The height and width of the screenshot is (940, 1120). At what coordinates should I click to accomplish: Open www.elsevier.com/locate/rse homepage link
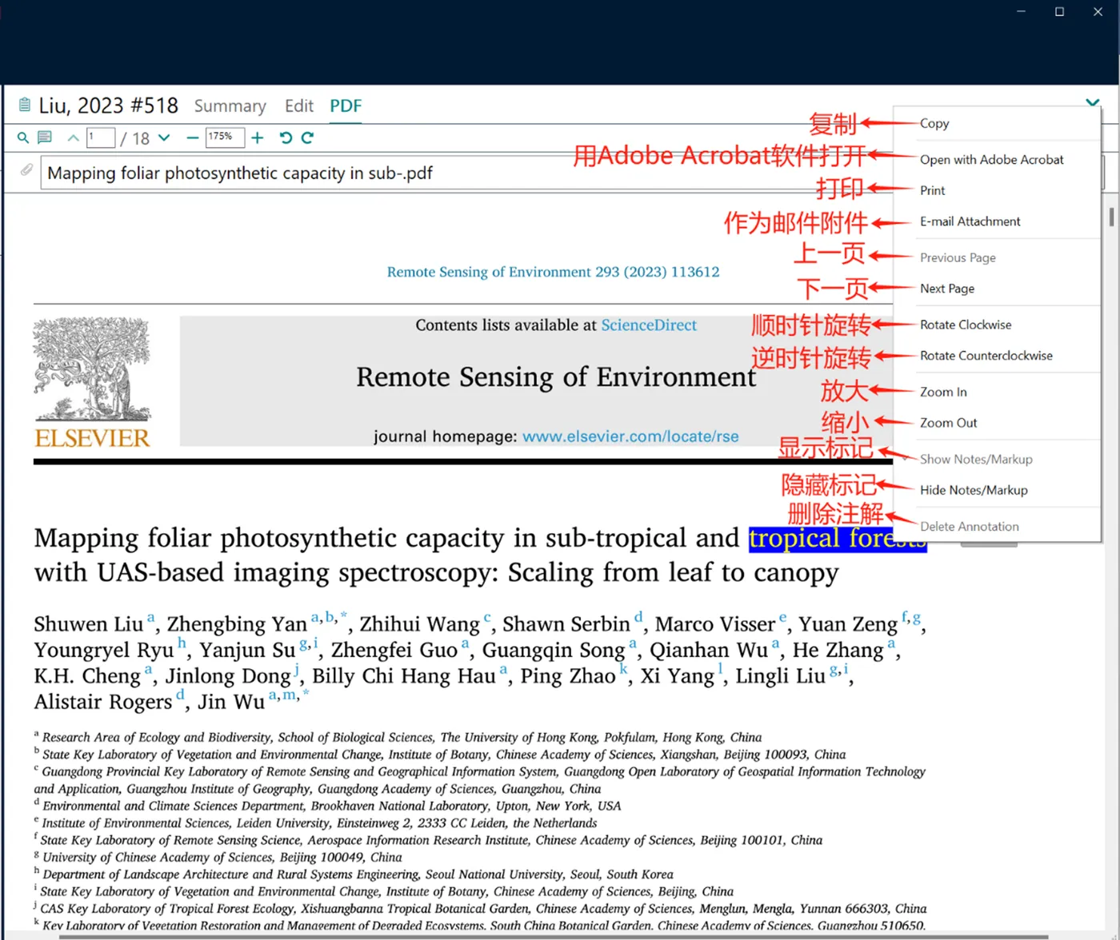[630, 436]
